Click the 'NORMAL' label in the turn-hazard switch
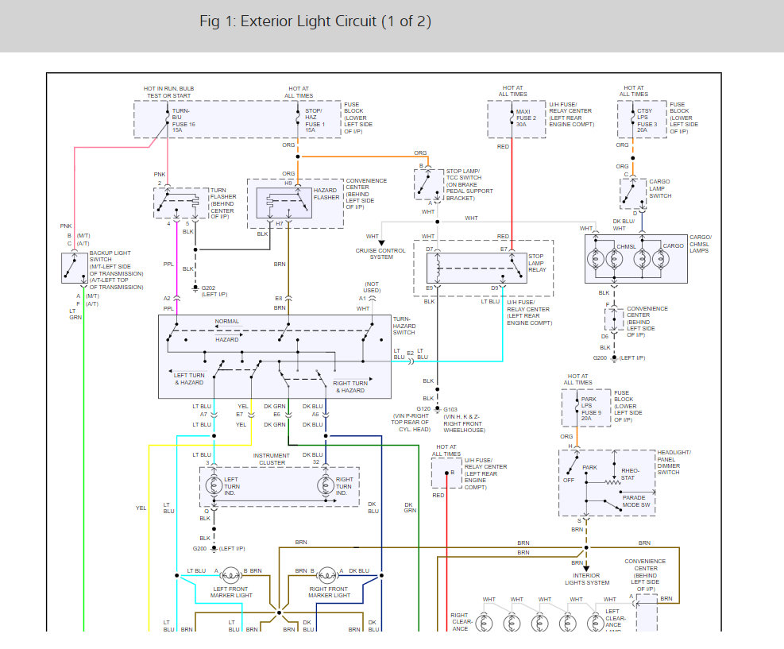The width and height of the screenshot is (784, 649). click(x=227, y=322)
